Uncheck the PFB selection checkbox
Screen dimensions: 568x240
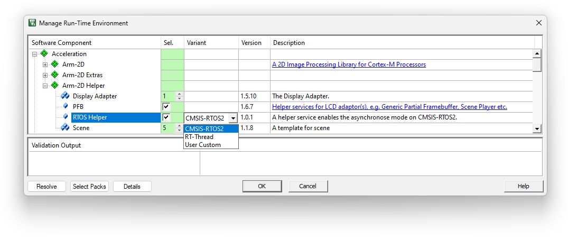point(166,107)
